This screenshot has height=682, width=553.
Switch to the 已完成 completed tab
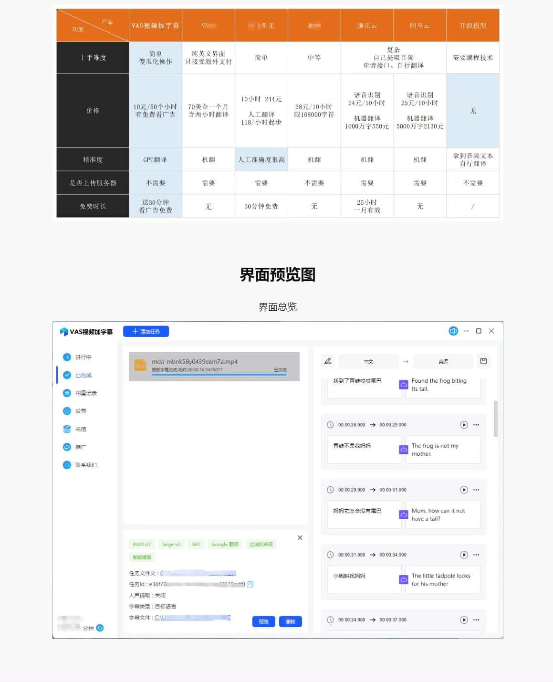83,375
